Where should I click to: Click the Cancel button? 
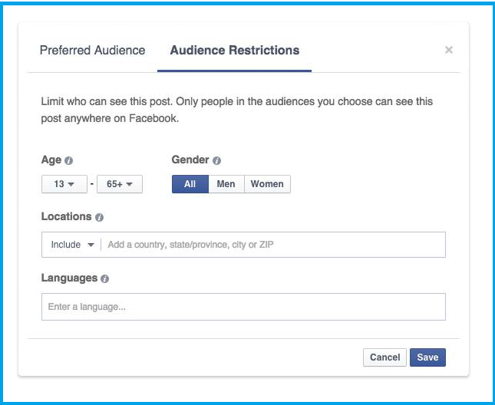pos(384,357)
